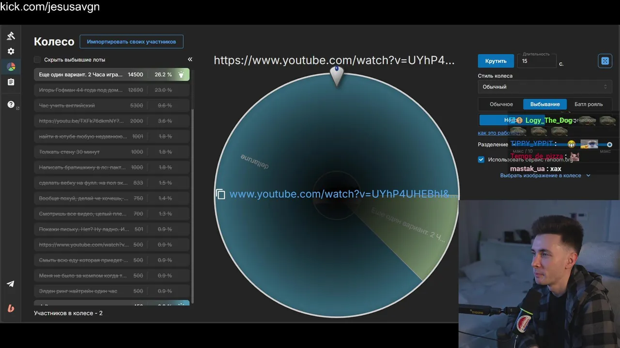Expand 'Выбрать изображение в колесе'
The height and width of the screenshot is (348, 620).
click(x=545, y=175)
